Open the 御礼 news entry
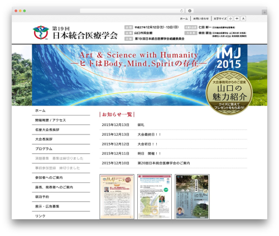 coord(141,125)
